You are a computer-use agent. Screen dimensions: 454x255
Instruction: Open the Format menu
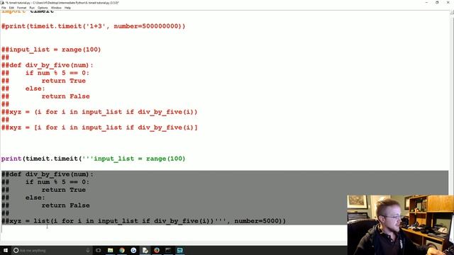[21, 8]
